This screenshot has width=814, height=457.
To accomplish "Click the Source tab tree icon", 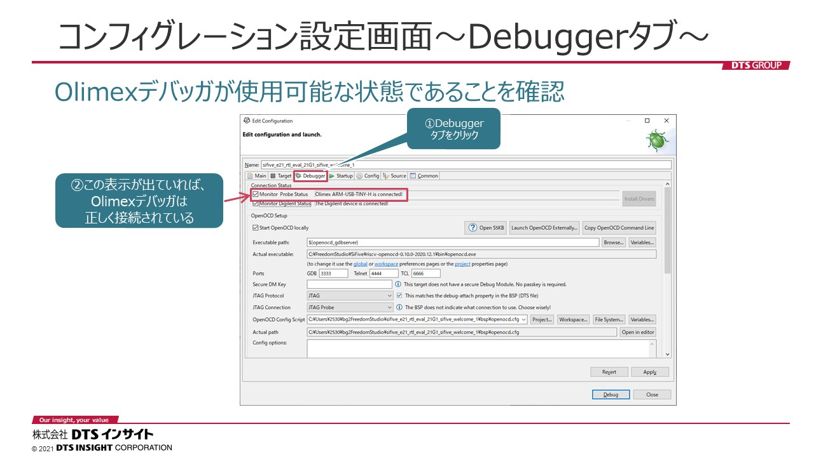I will click(x=386, y=176).
